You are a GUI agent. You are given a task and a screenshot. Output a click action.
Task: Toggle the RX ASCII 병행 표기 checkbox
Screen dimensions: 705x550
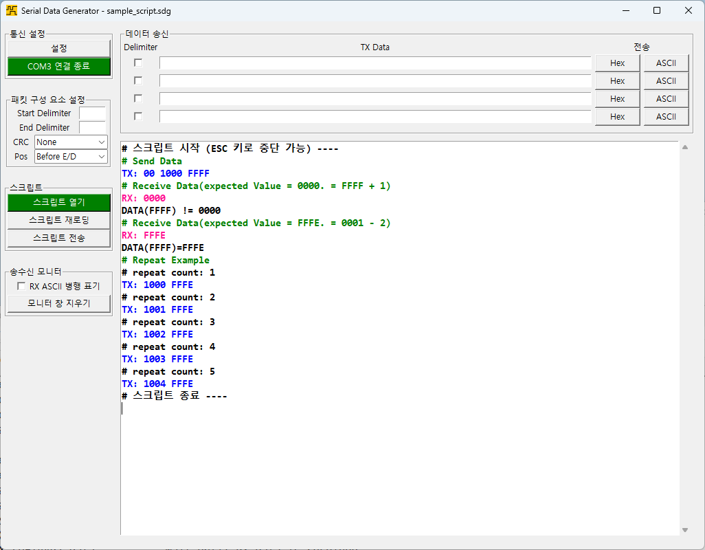(x=21, y=286)
